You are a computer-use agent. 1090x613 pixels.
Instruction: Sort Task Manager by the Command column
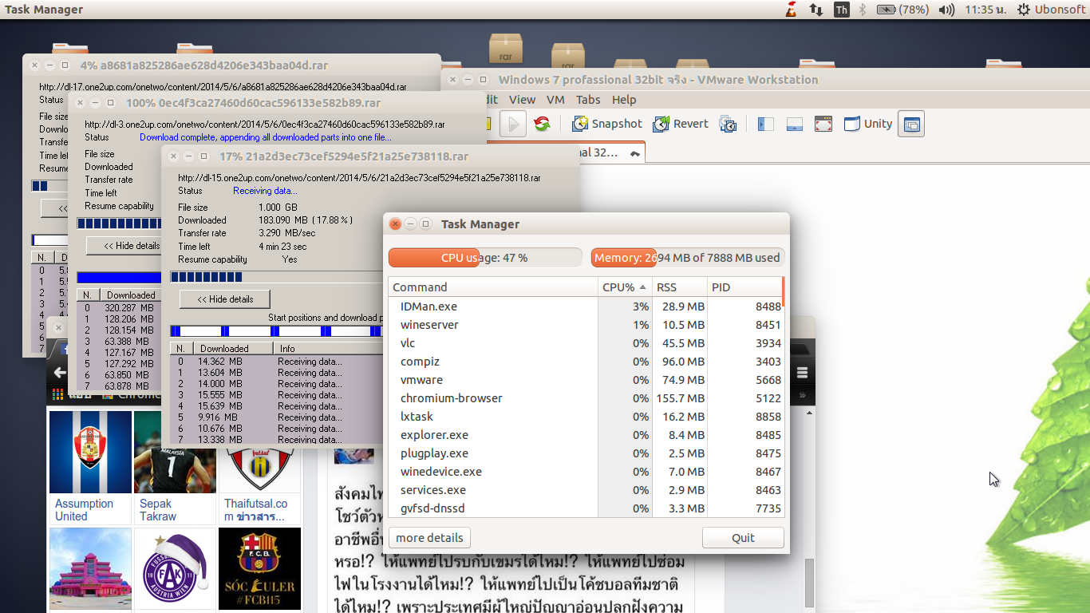click(493, 287)
